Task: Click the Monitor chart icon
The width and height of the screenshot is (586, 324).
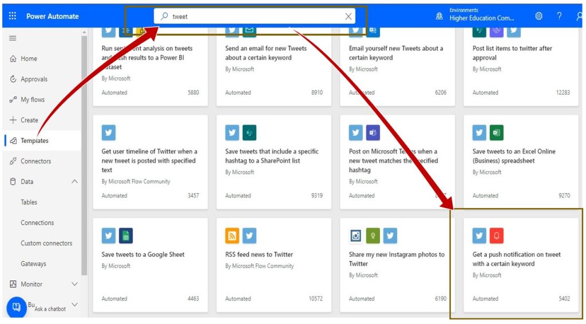Action: click(x=13, y=284)
